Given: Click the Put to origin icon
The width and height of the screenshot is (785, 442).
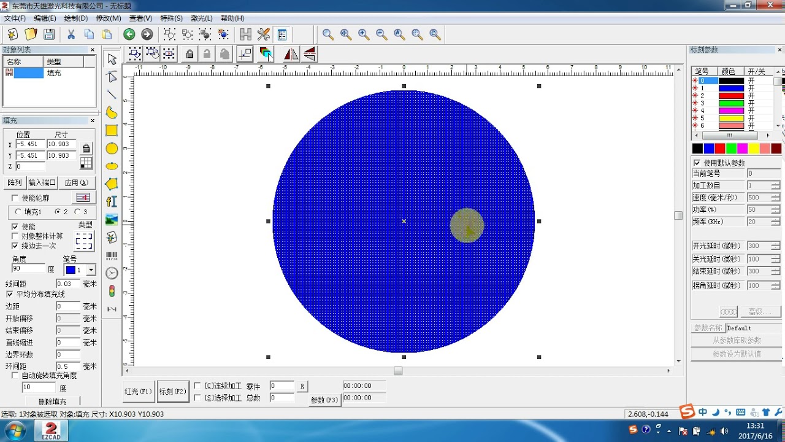Looking at the screenshot, I should pos(245,54).
